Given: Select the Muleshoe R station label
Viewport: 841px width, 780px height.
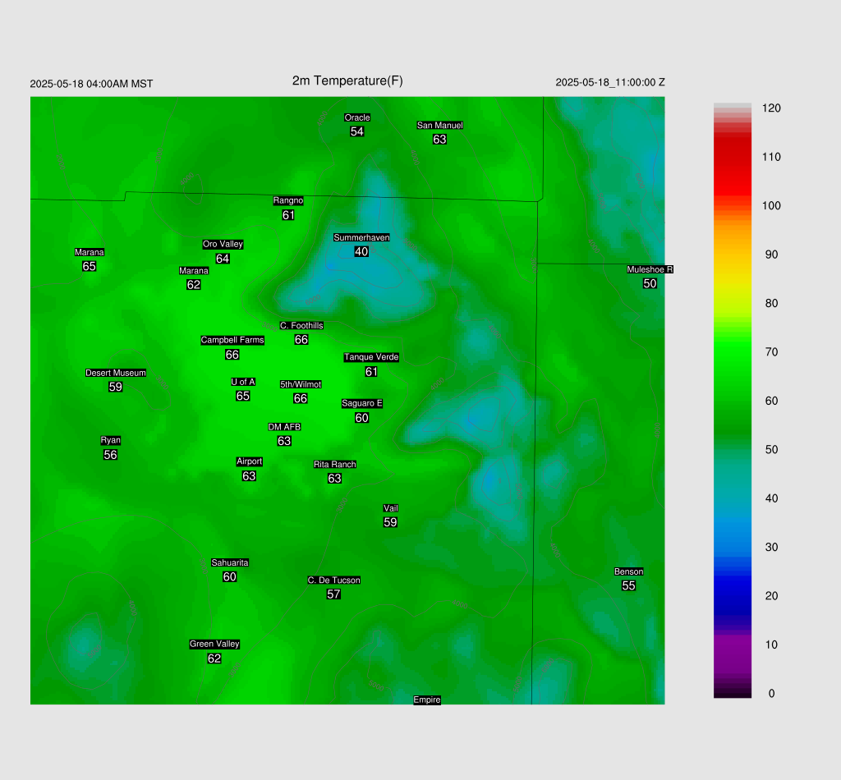Looking at the screenshot, I should 650,269.
